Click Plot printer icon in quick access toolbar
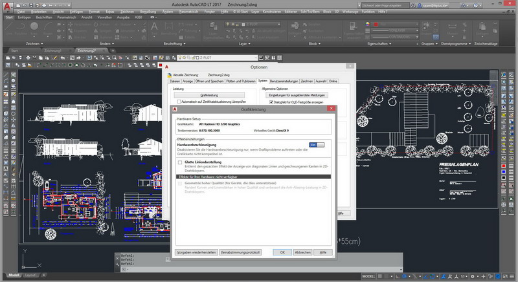The width and height of the screenshot is (518, 282). [x=44, y=5]
